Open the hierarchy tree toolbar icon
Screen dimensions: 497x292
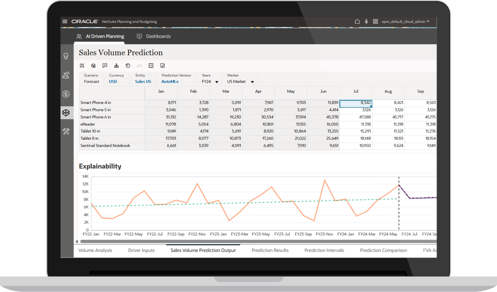(116, 66)
